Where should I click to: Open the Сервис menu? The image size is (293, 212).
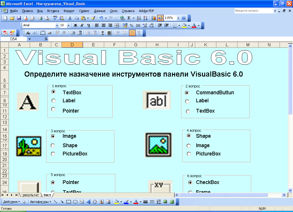84,11
